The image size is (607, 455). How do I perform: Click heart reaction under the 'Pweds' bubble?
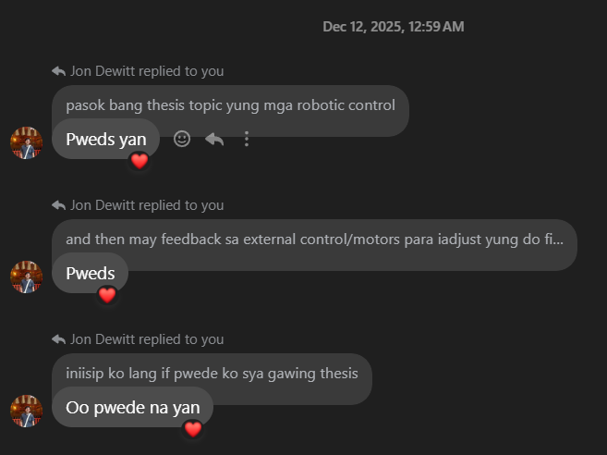(x=107, y=295)
